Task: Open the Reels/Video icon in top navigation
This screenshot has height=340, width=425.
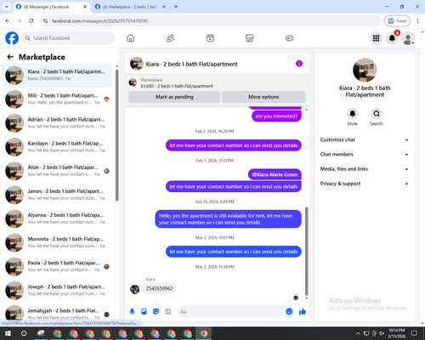Action: pos(210,38)
